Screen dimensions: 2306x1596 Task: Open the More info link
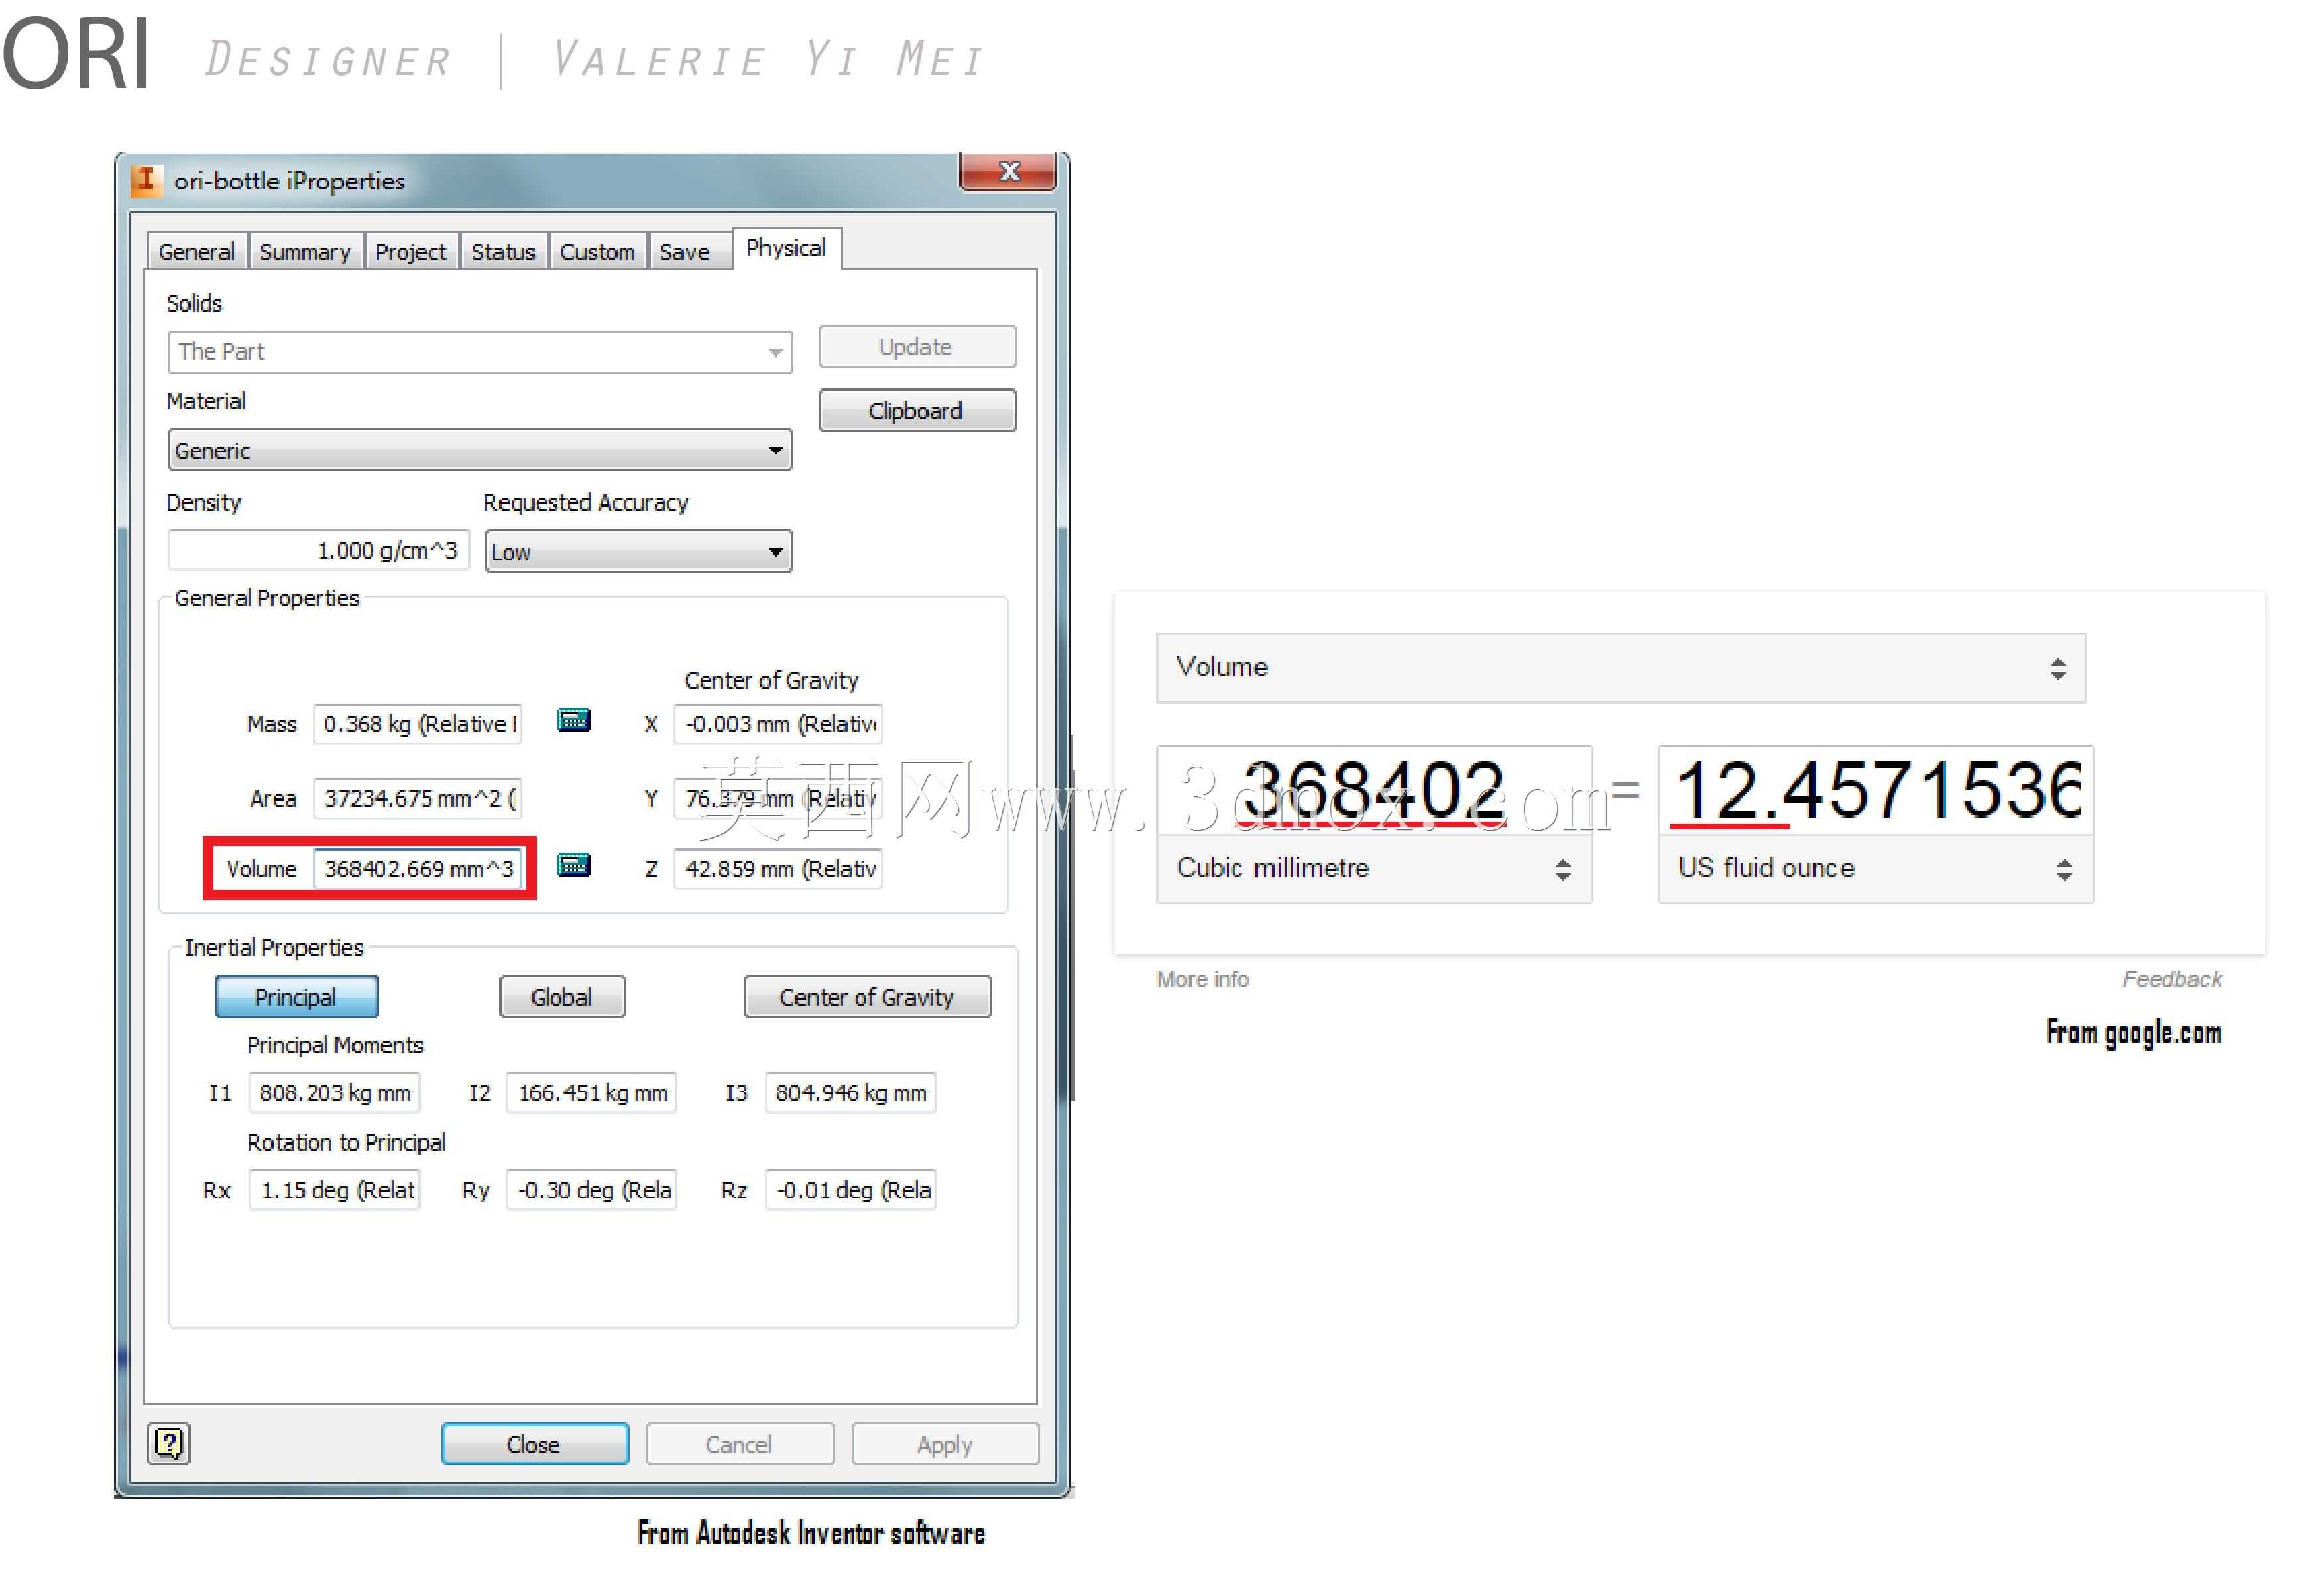pos(1204,980)
